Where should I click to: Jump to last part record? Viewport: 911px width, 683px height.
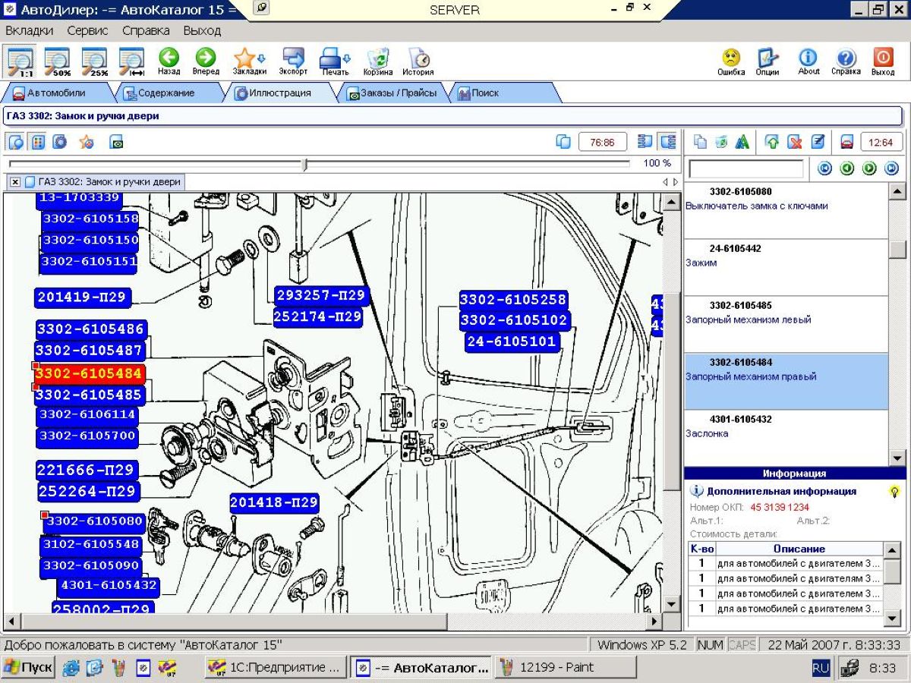[892, 168]
